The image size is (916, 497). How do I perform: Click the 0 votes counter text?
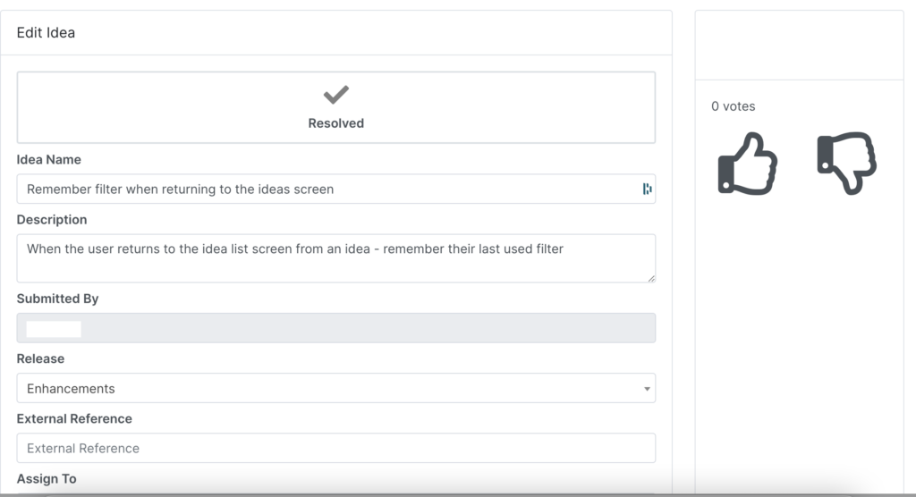pos(734,106)
